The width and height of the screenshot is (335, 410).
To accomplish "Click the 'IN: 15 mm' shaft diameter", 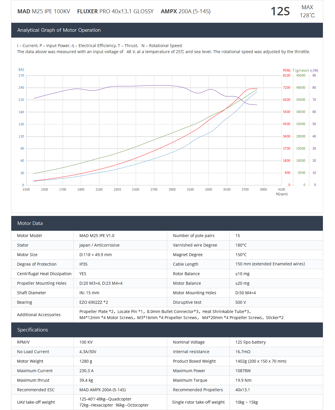I will point(89,293).
